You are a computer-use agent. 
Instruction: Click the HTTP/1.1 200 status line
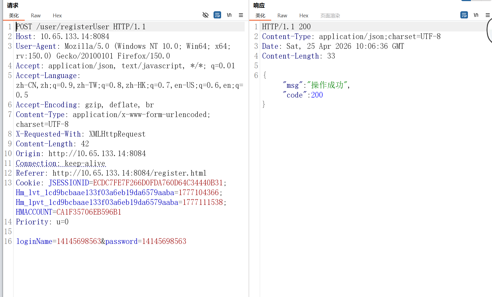[286, 27]
